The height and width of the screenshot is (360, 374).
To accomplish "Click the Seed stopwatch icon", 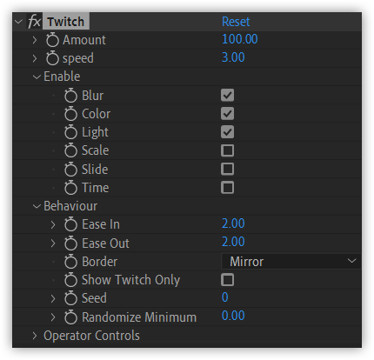I will tap(70, 298).
